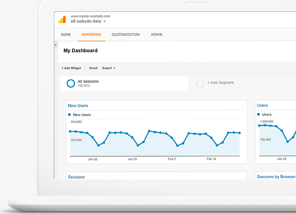Open the All website data dropdown
296x214 pixels.
coord(88,21)
